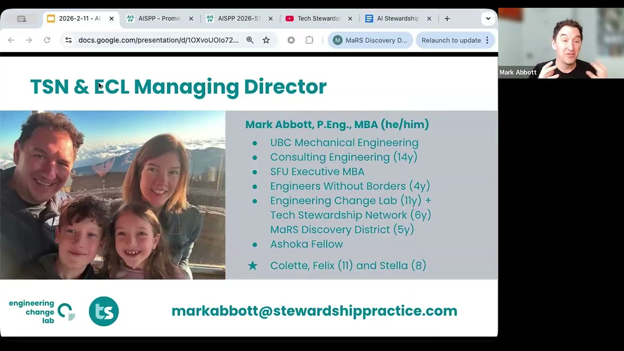Open the Chrome three-dot menu
Screen dimensions: 624x351
[x=487, y=40]
